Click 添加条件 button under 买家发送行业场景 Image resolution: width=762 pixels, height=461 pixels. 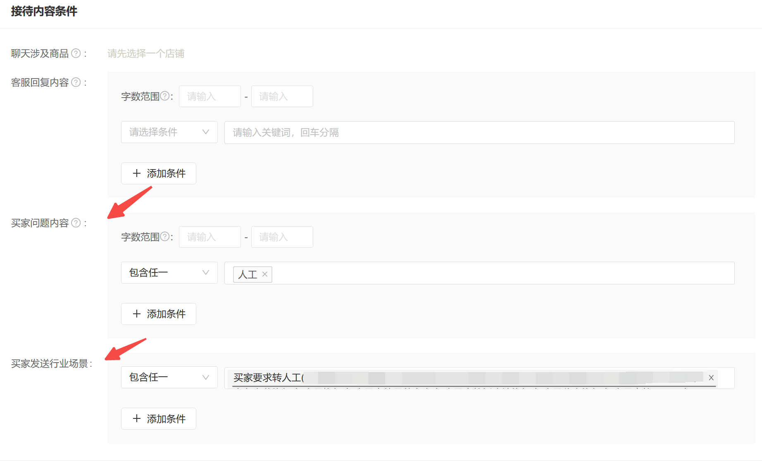coord(159,419)
